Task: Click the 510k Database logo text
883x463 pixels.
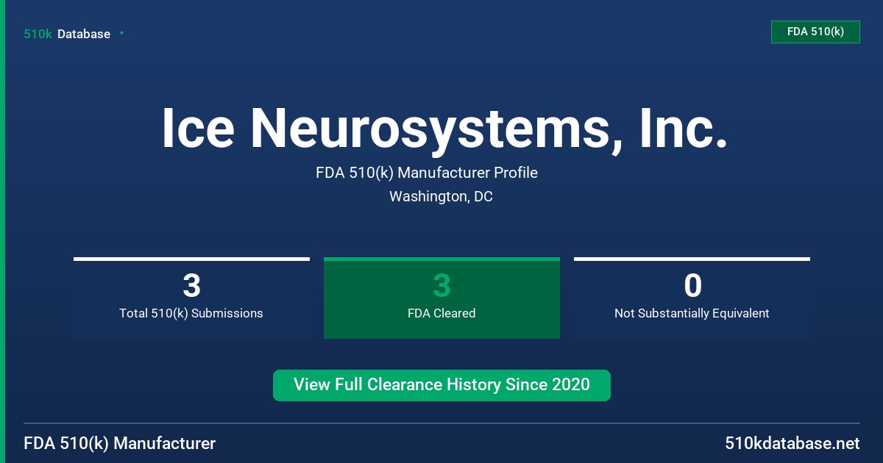Action: 67,34
